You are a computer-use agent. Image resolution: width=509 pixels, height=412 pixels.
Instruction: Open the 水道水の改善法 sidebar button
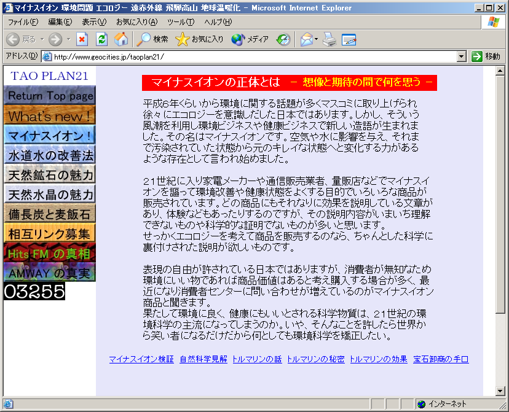(x=50, y=155)
